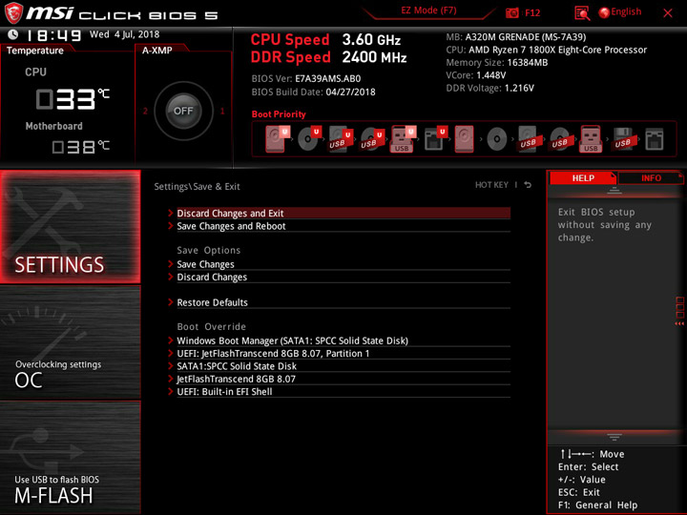
Task: Click chevron beside UEFI: Built-in EFI Shell
Action: tap(171, 392)
